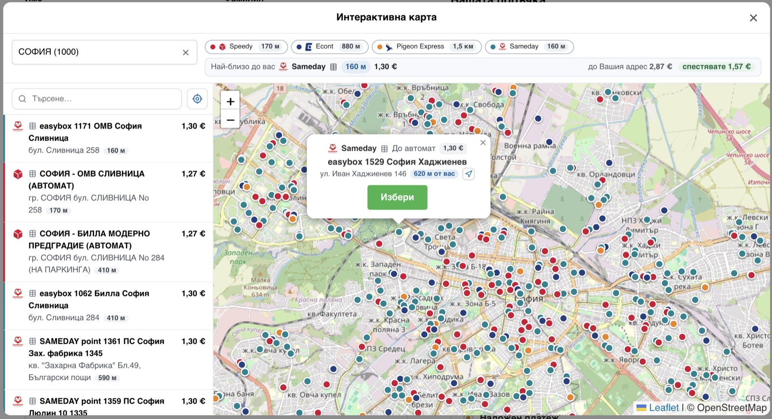Screen dimensions: 772x419
Task: Click into the Търсене… search box
Action: tap(97, 99)
